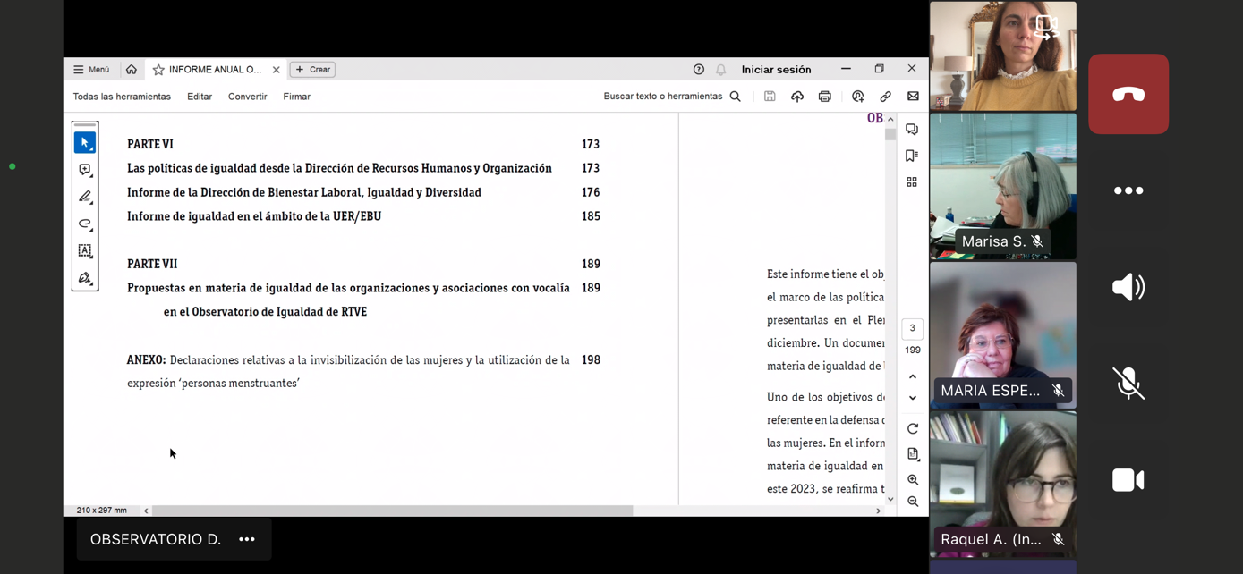Click the Crear new tab button
The height and width of the screenshot is (574, 1243).
[312, 70]
